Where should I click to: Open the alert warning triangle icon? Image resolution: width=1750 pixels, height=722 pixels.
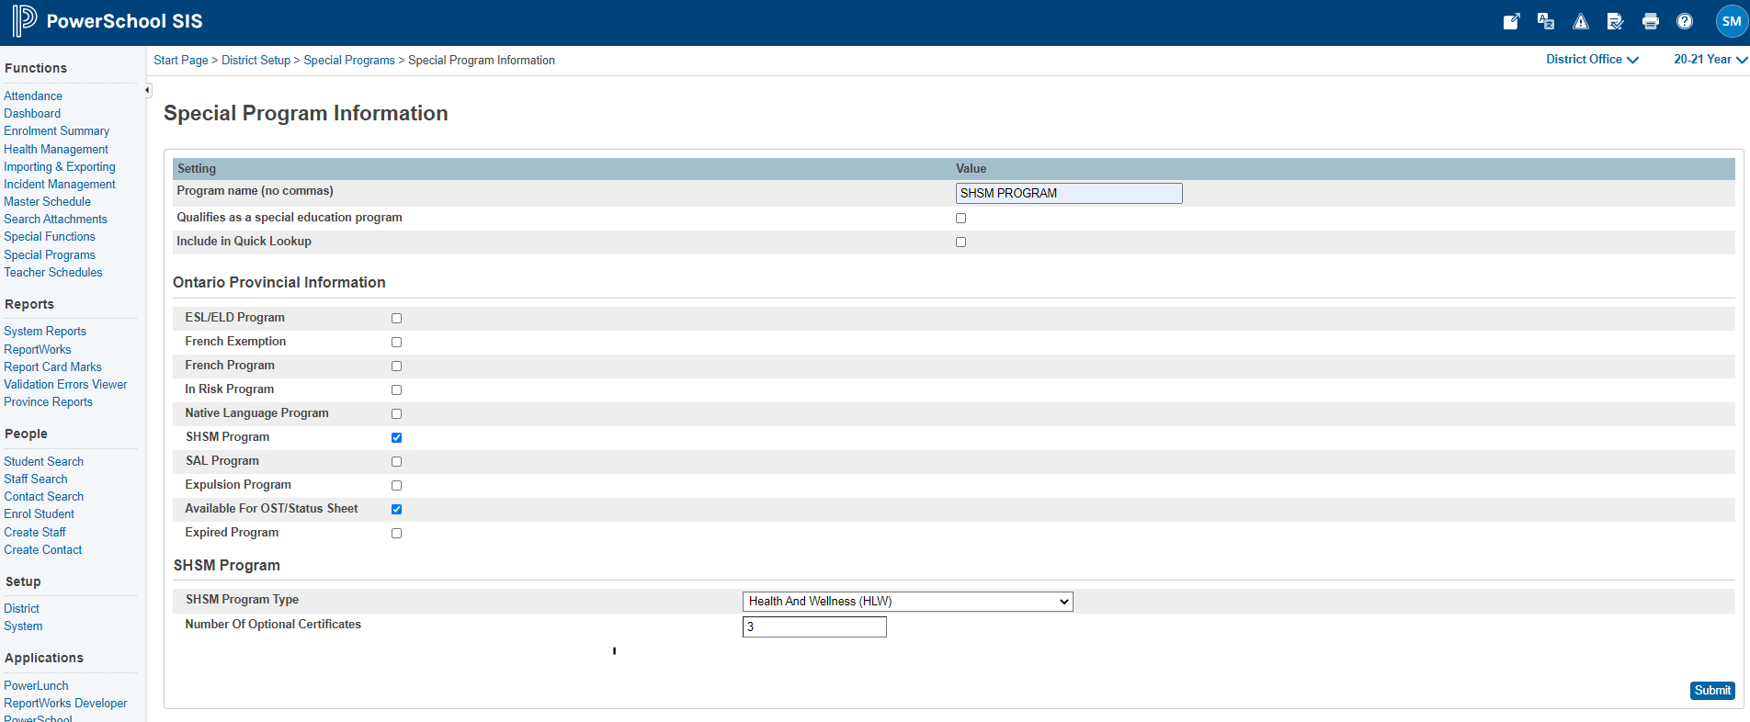tap(1581, 21)
